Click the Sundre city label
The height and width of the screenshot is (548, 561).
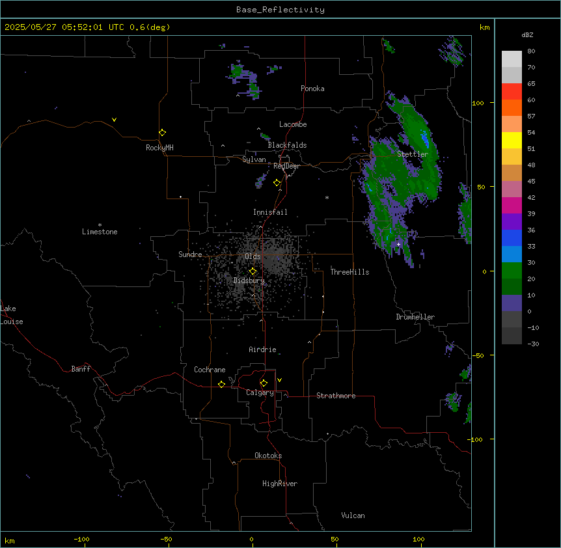190,254
